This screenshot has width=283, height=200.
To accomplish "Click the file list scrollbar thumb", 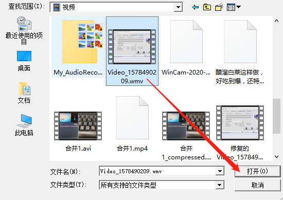I will (276, 116).
